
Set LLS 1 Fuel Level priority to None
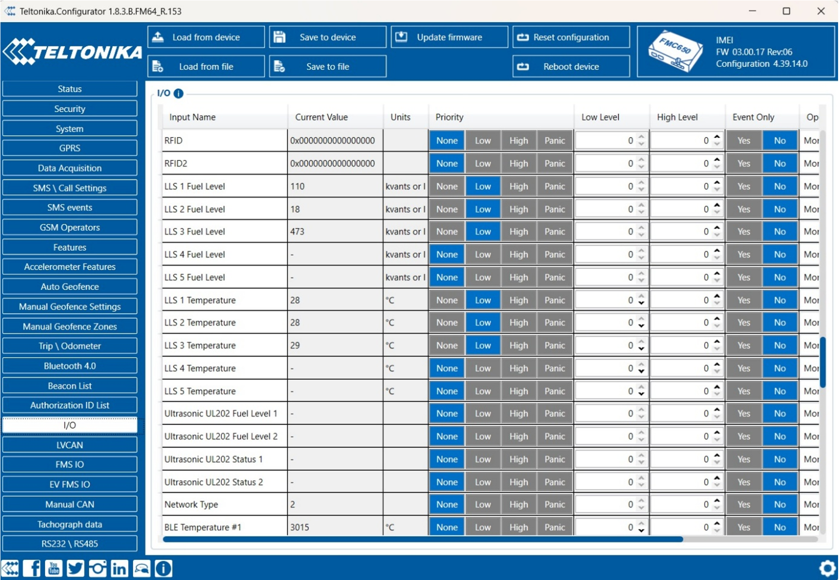(x=447, y=186)
